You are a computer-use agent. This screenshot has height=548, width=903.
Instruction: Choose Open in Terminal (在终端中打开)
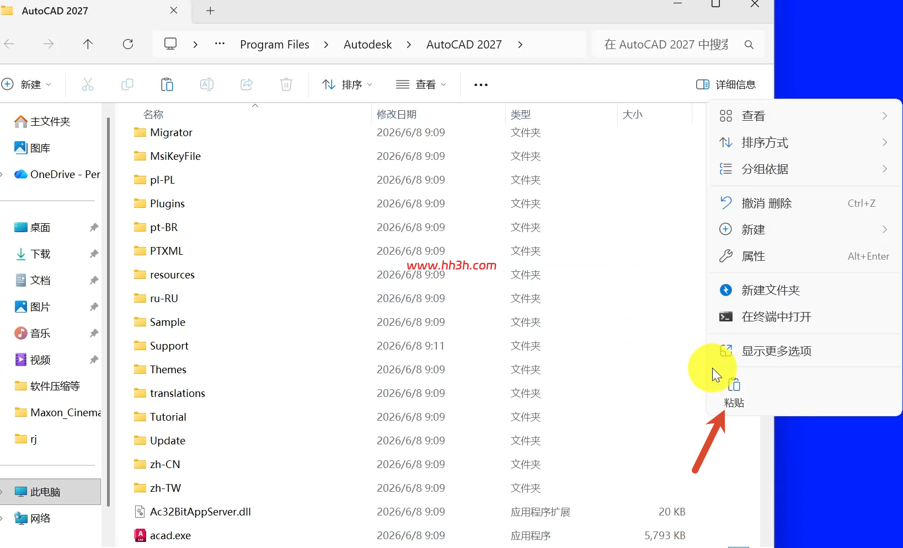tap(804, 316)
